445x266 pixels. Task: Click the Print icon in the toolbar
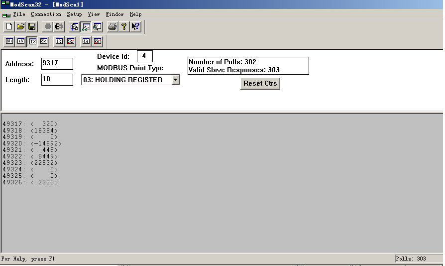point(112,26)
